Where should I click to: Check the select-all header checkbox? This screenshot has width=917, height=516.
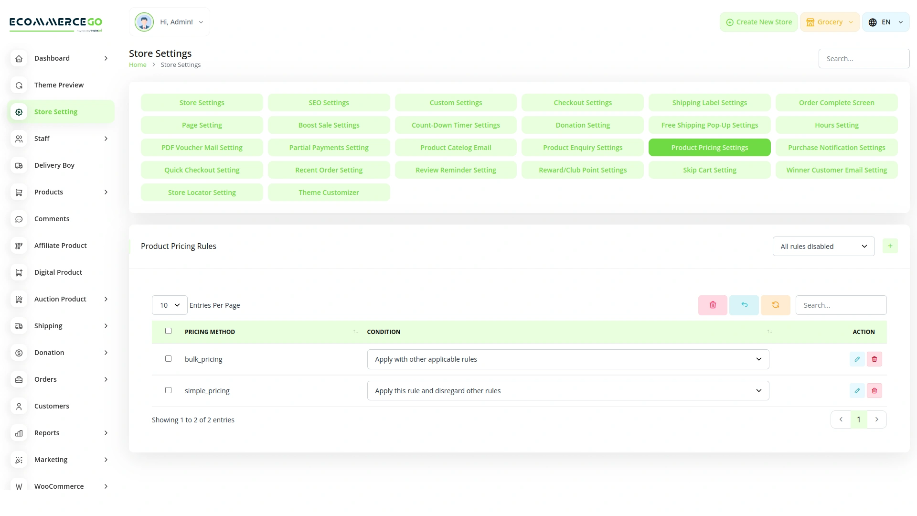coord(168,331)
